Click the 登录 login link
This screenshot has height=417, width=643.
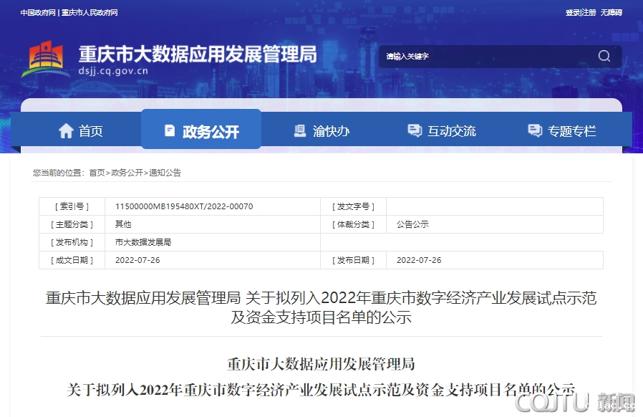572,13
